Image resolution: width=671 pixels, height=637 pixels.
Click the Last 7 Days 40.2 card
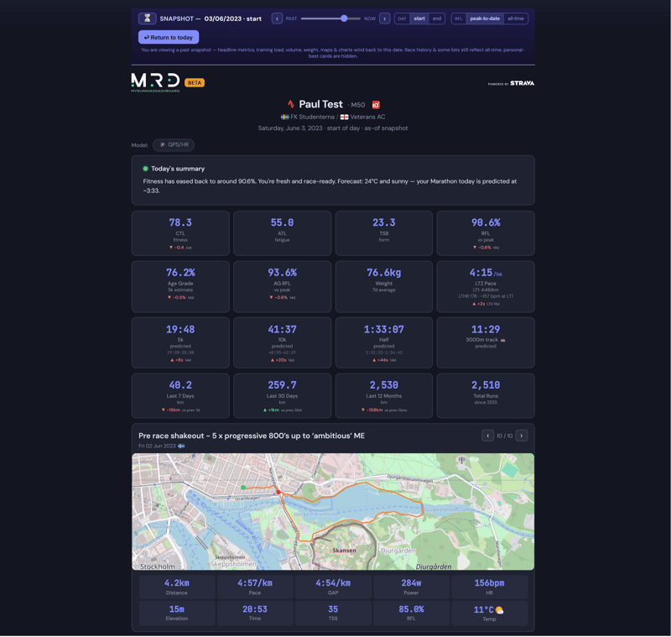180,395
